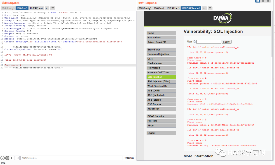Open Weak Session IDs page

tap(161, 86)
